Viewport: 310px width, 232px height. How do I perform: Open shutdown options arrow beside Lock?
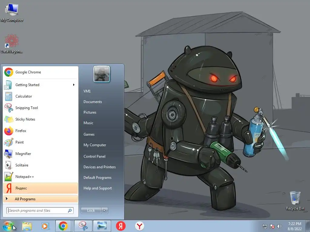(x=104, y=211)
